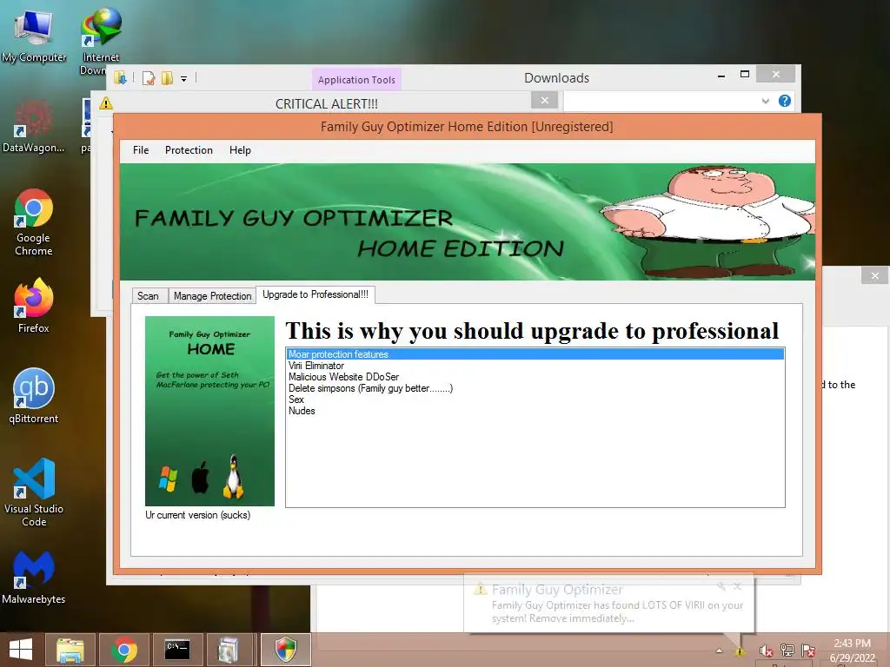The height and width of the screenshot is (667, 890).
Task: Click the Critical Alert warning icon
Action: [106, 103]
